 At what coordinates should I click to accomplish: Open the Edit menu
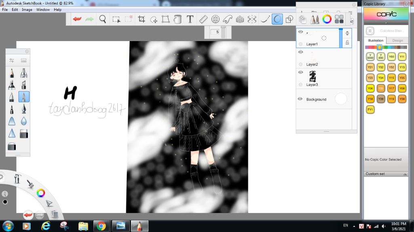(x=15, y=10)
